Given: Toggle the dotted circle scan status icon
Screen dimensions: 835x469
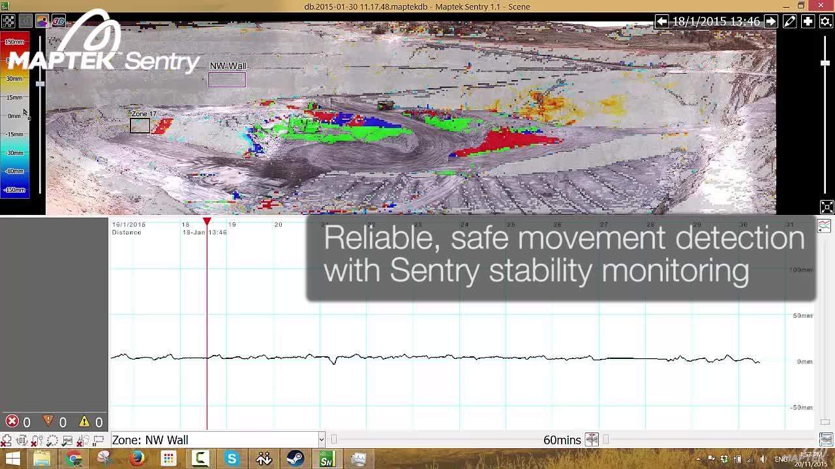Looking at the screenshot, I should (x=52, y=440).
